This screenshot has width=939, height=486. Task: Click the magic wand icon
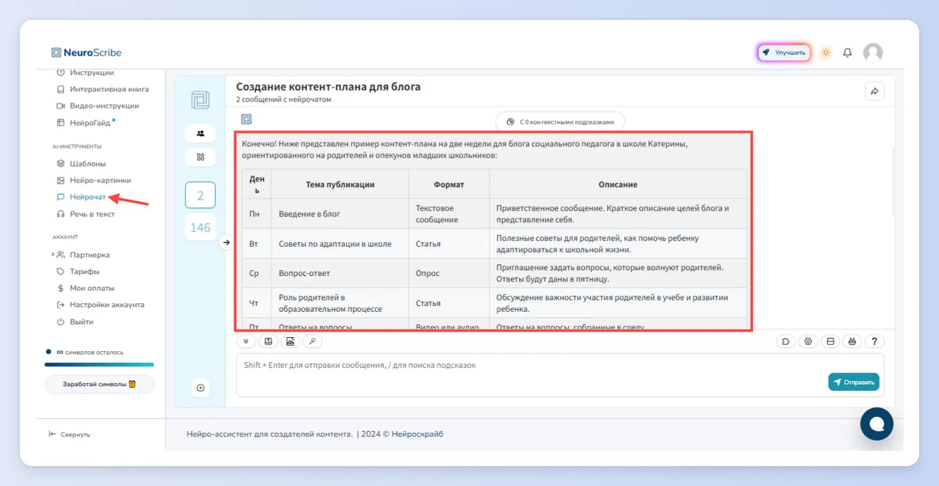tap(313, 341)
